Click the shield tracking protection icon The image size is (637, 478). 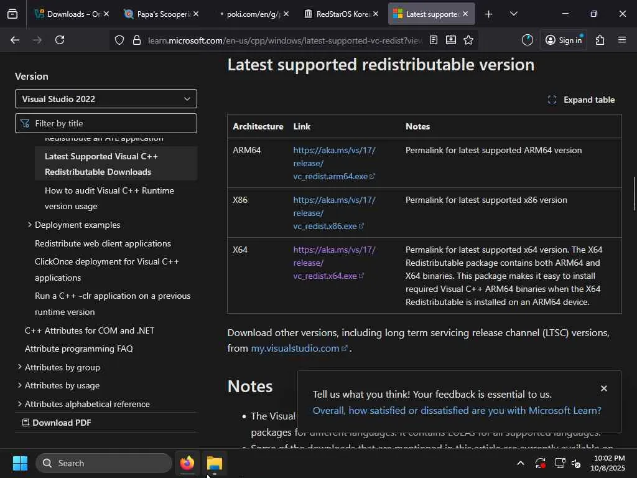click(x=119, y=40)
